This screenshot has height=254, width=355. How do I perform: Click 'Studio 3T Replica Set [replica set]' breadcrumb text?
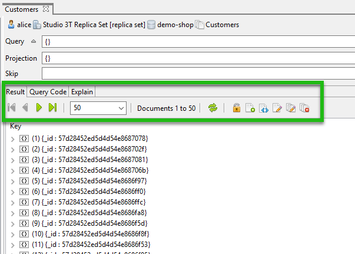coord(94,25)
